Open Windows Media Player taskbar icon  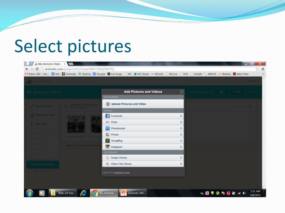coord(42,193)
